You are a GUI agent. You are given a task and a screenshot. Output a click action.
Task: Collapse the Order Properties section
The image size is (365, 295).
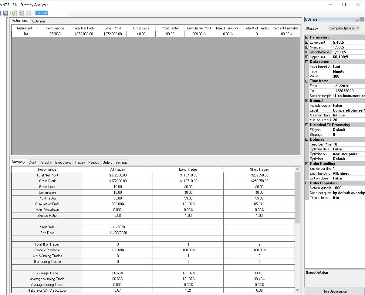(x=306, y=183)
